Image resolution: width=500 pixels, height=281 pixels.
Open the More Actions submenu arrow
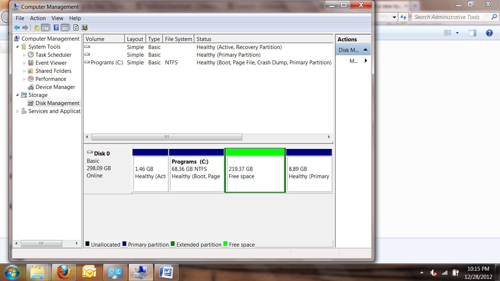pos(366,61)
